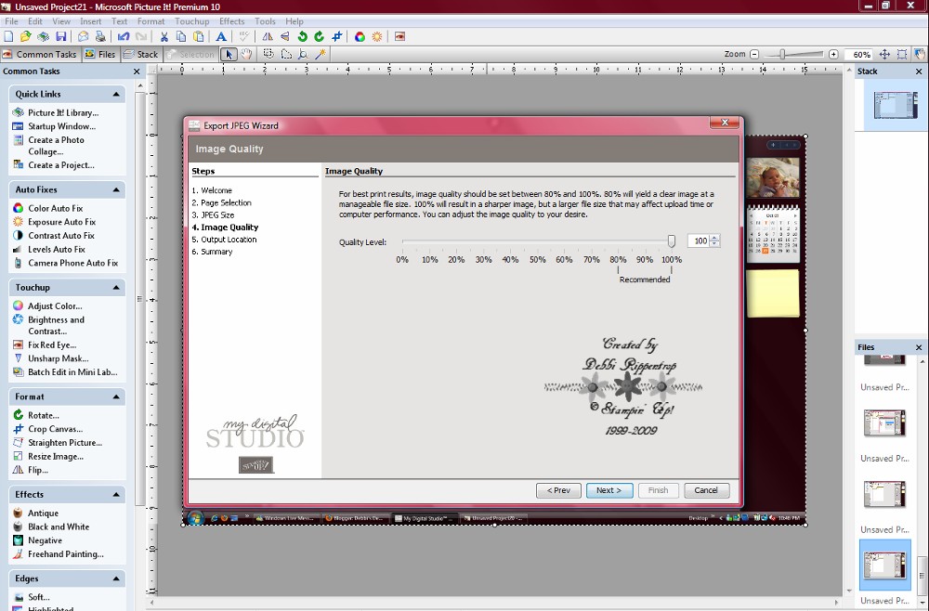Close the Common Tasks panel
Viewport: 929px width, 611px height.
pos(137,71)
